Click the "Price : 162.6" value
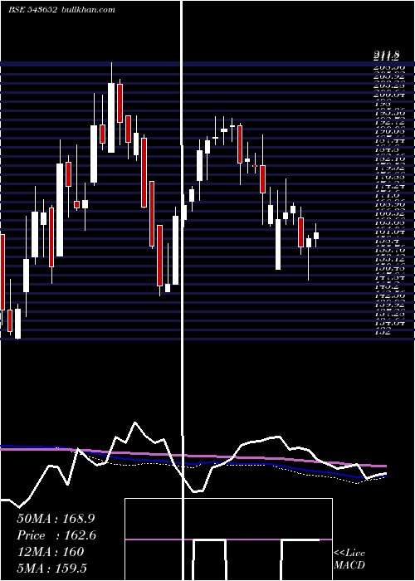 coord(56,535)
